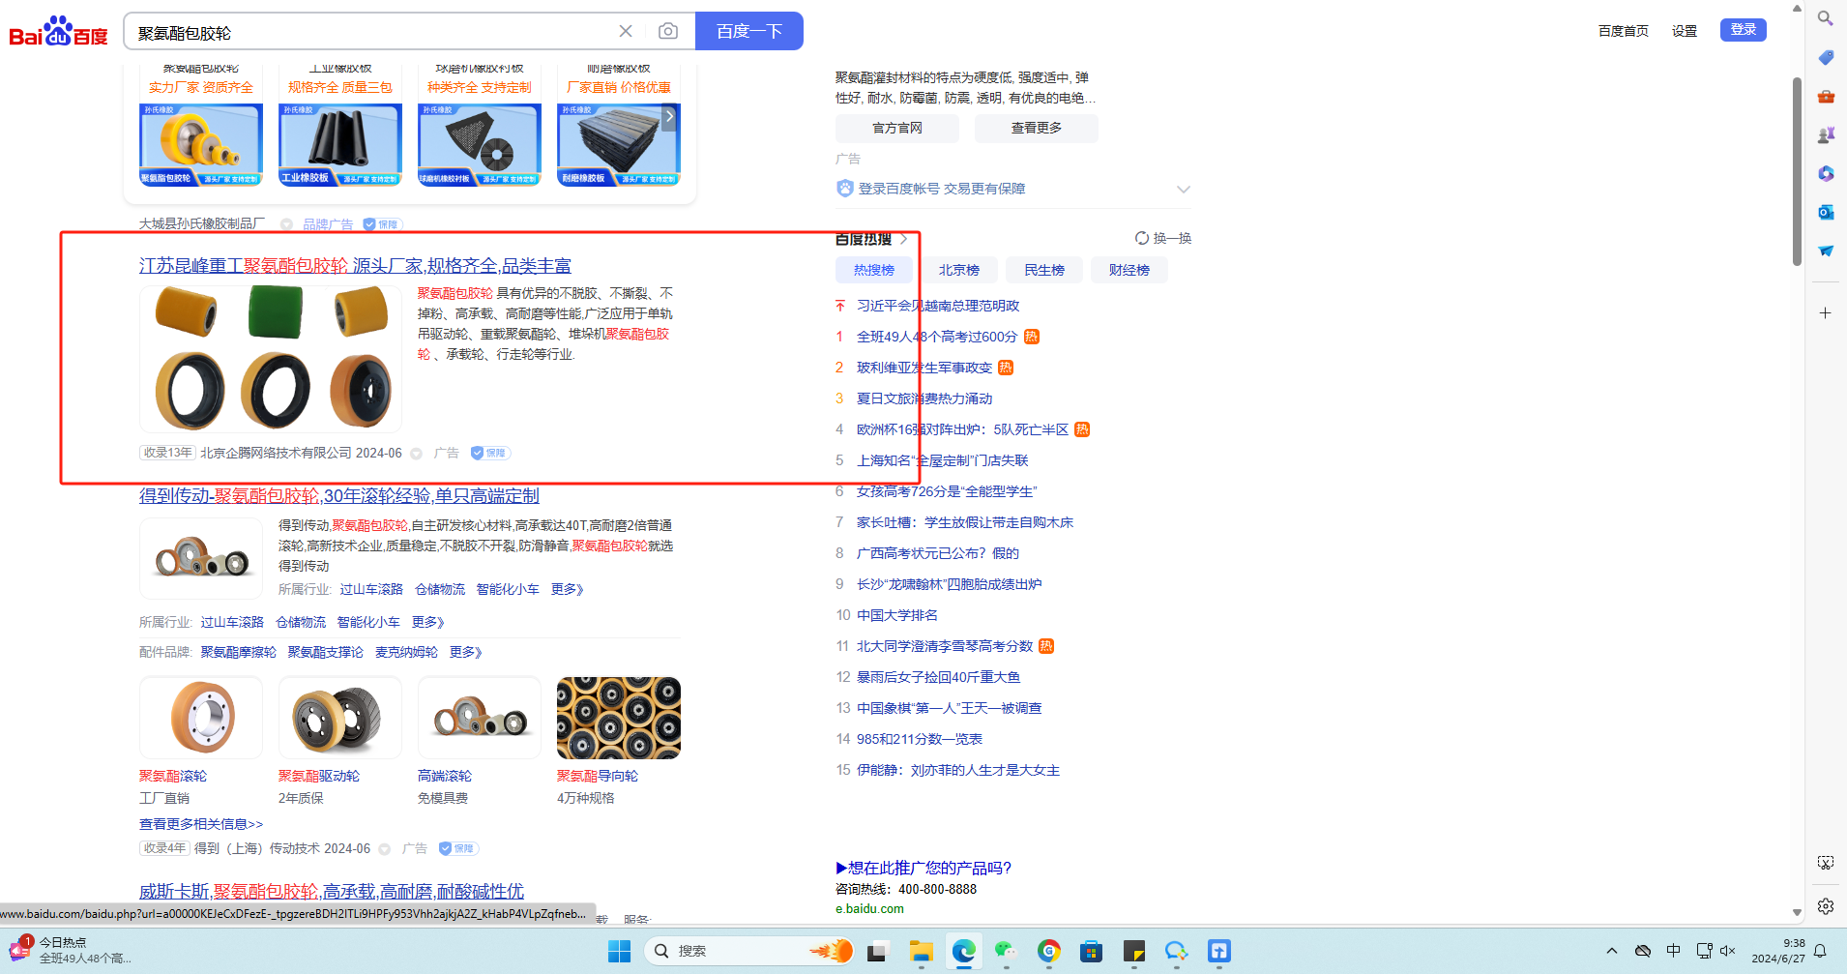
Task: Expand the 登录百度帐号 交易更有保障 notice
Action: (x=1184, y=189)
